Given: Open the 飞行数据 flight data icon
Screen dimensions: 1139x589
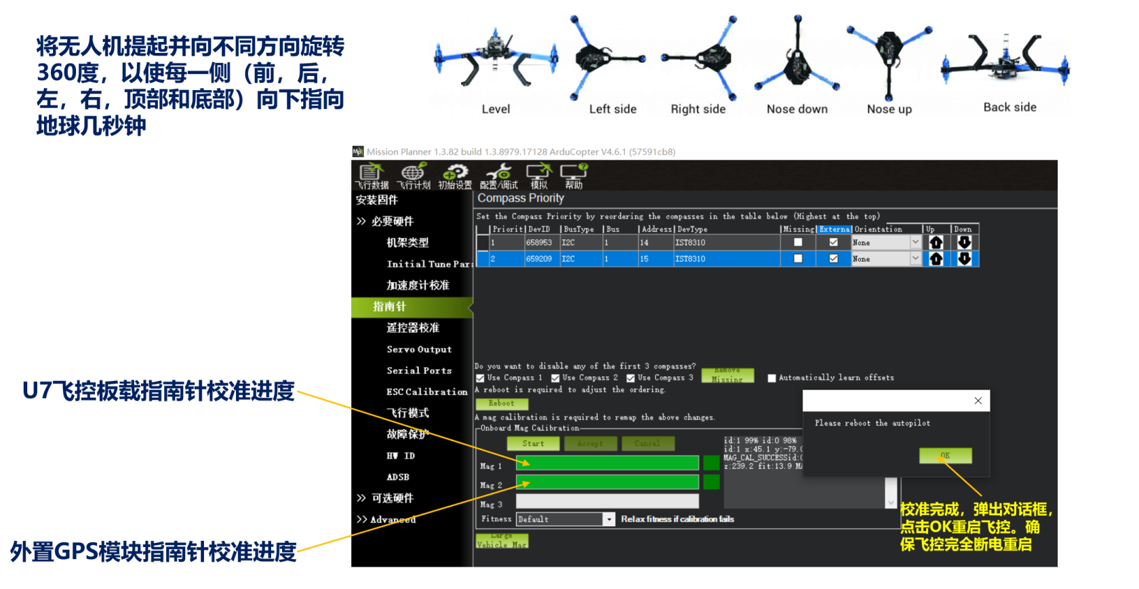Looking at the screenshot, I should tap(371, 176).
